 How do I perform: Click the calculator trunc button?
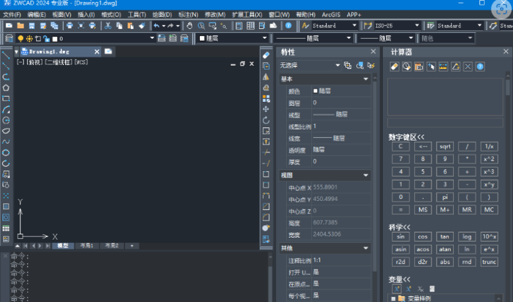pyautogui.click(x=489, y=262)
